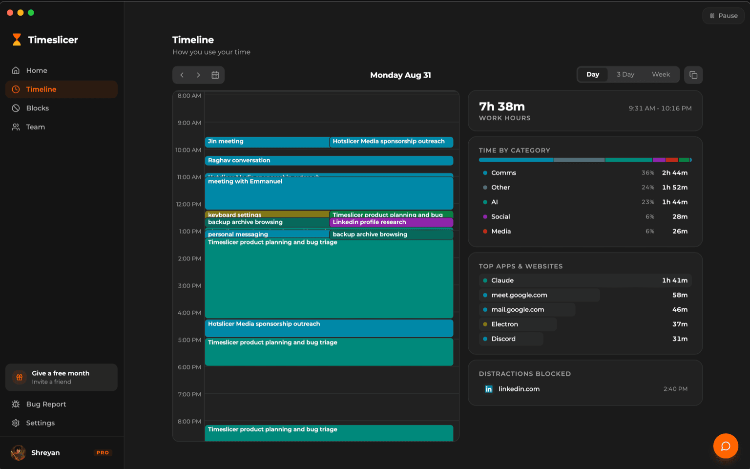Screen dimensions: 750x469
Task: Select the Jin meeting block
Action: 267,142
